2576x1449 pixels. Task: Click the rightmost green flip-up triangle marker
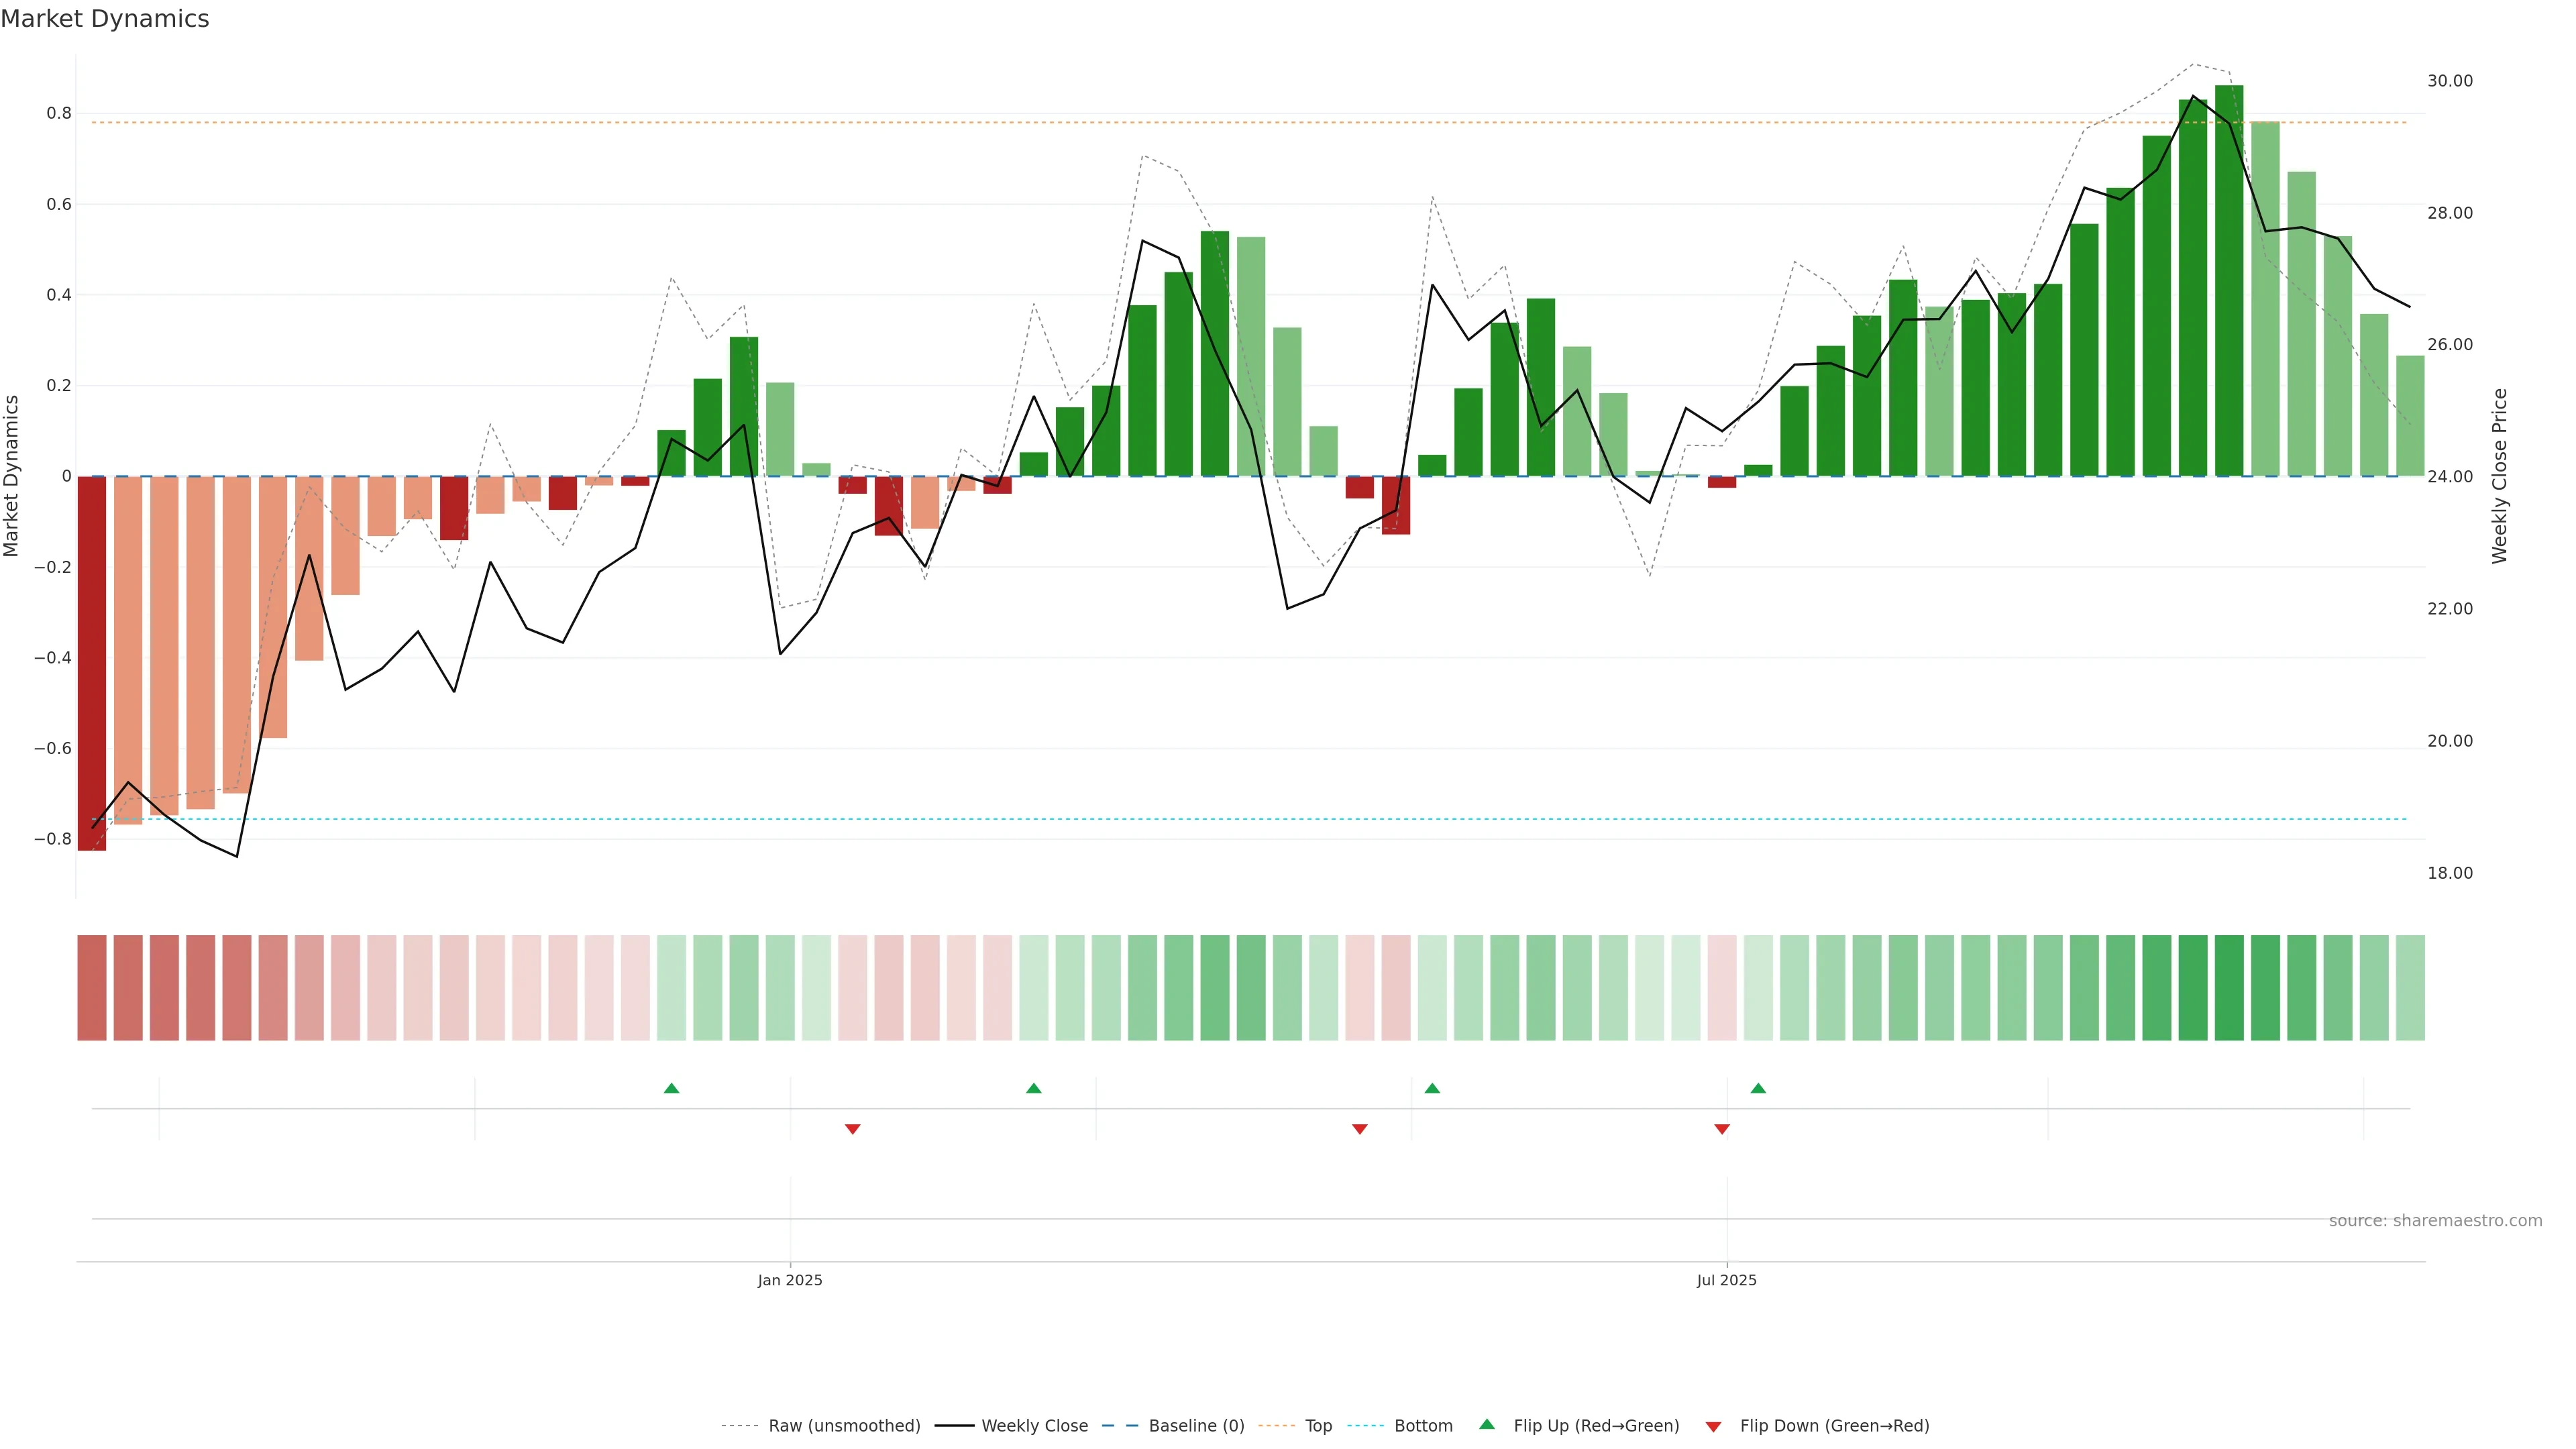pyautogui.click(x=1758, y=1088)
